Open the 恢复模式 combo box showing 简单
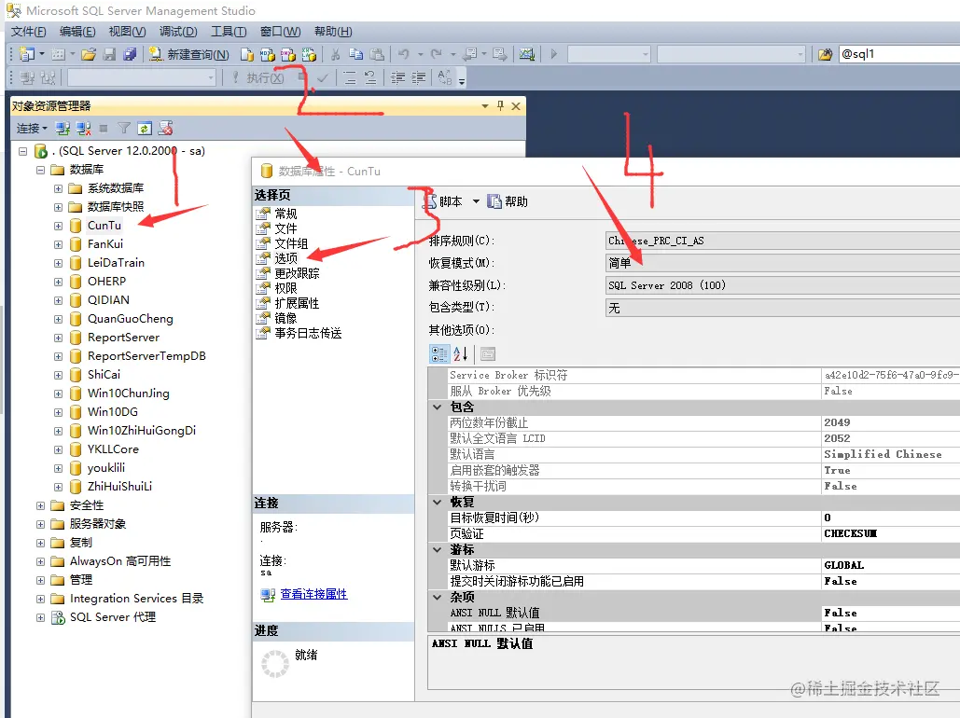This screenshot has width=960, height=718. tap(782, 263)
